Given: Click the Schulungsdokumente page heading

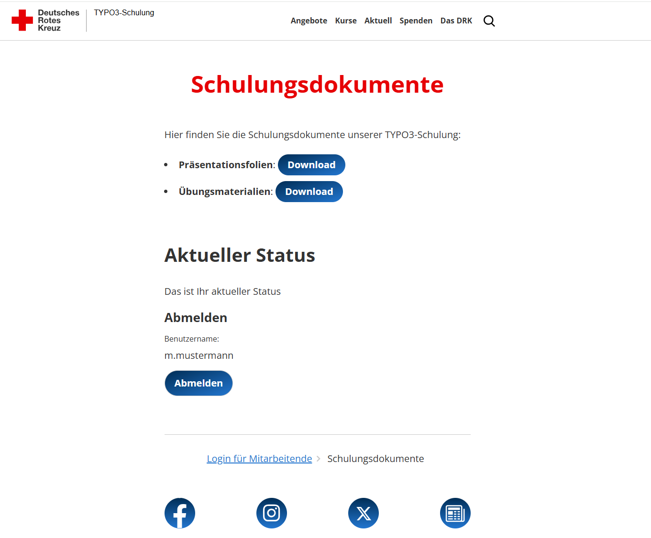Looking at the screenshot, I should (x=317, y=85).
